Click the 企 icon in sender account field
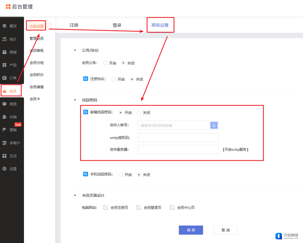Screen dimensions: 303x243 (x=214, y=125)
